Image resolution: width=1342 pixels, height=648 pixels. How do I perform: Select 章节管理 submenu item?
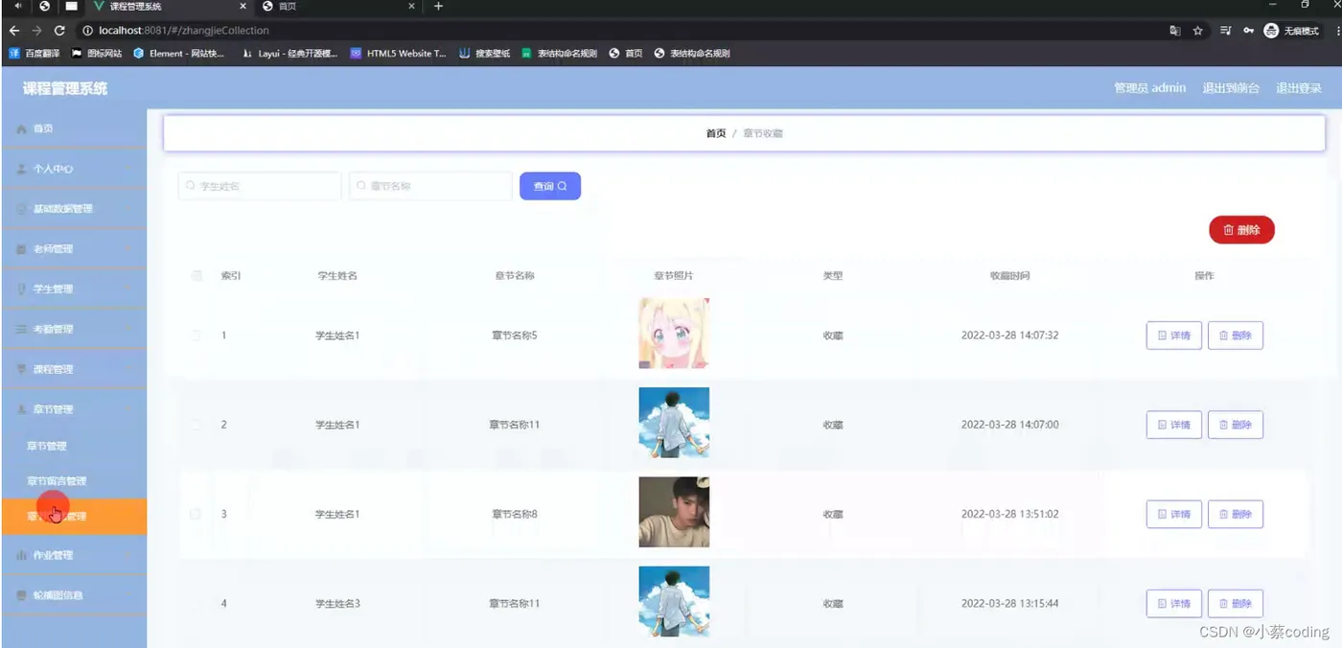74,446
